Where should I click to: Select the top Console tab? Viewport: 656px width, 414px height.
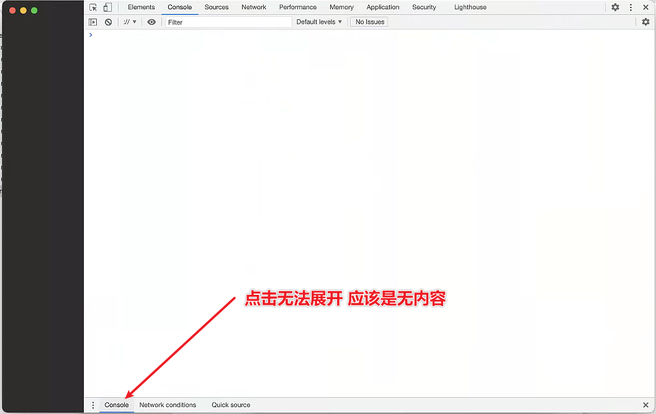pyautogui.click(x=180, y=7)
